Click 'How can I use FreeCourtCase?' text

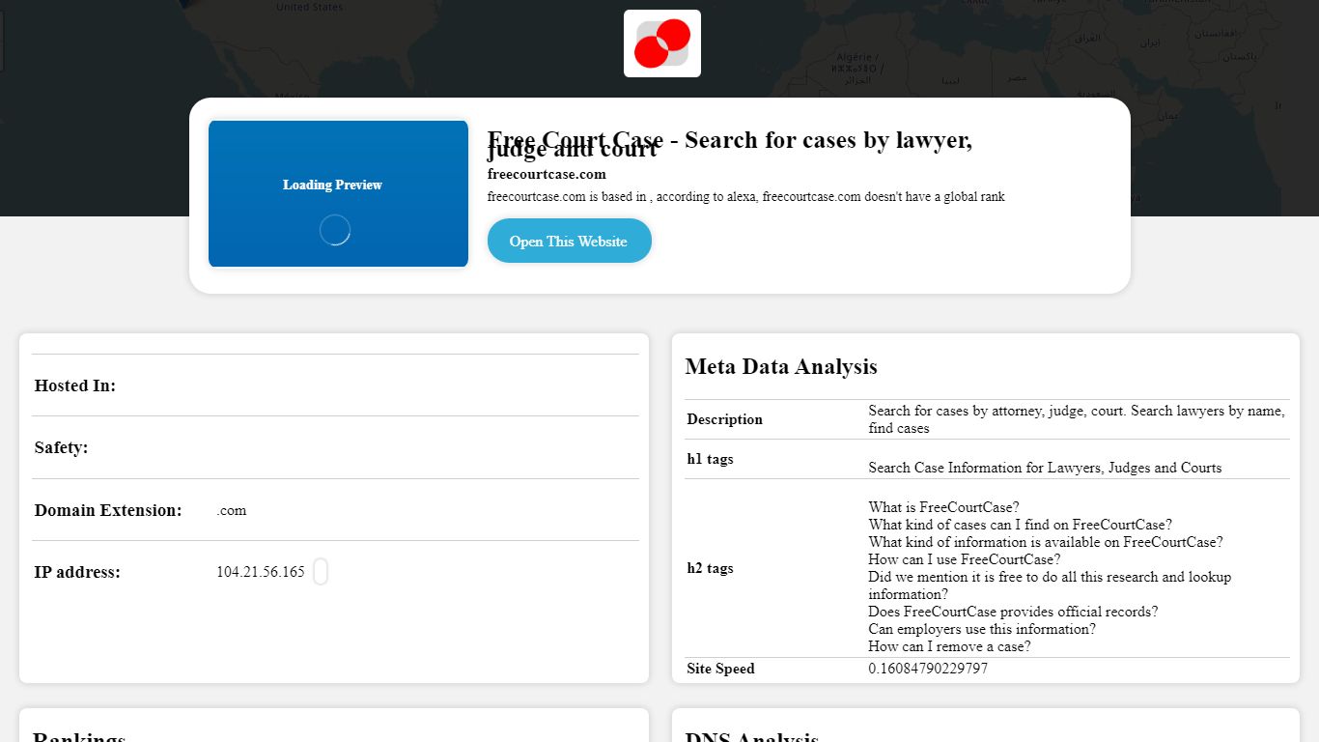click(x=965, y=559)
